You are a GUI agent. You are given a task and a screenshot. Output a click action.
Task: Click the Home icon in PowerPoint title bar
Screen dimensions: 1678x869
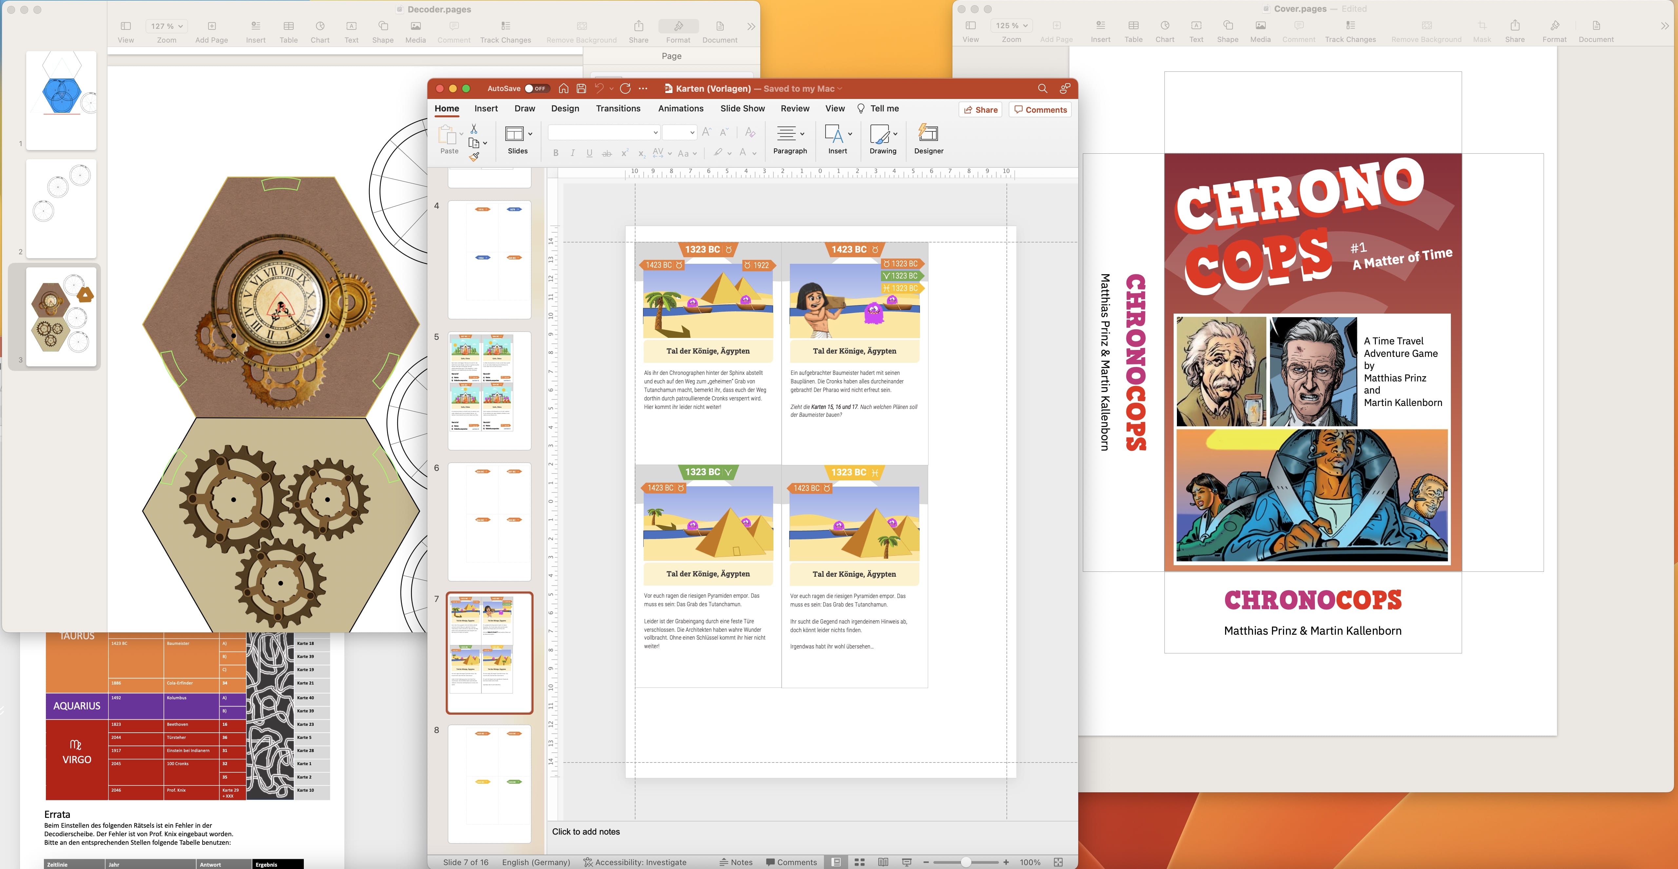[x=563, y=88]
